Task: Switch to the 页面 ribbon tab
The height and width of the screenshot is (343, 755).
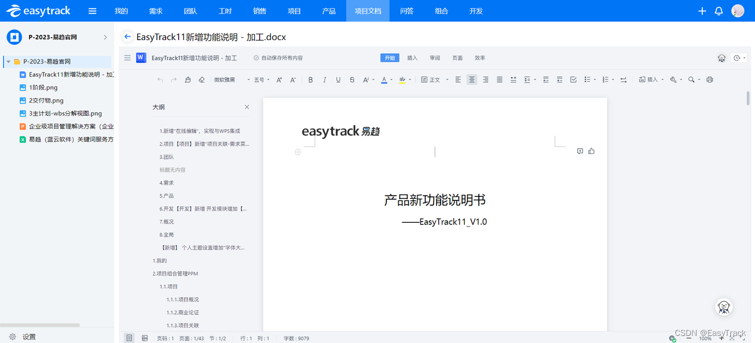Action: click(x=457, y=58)
